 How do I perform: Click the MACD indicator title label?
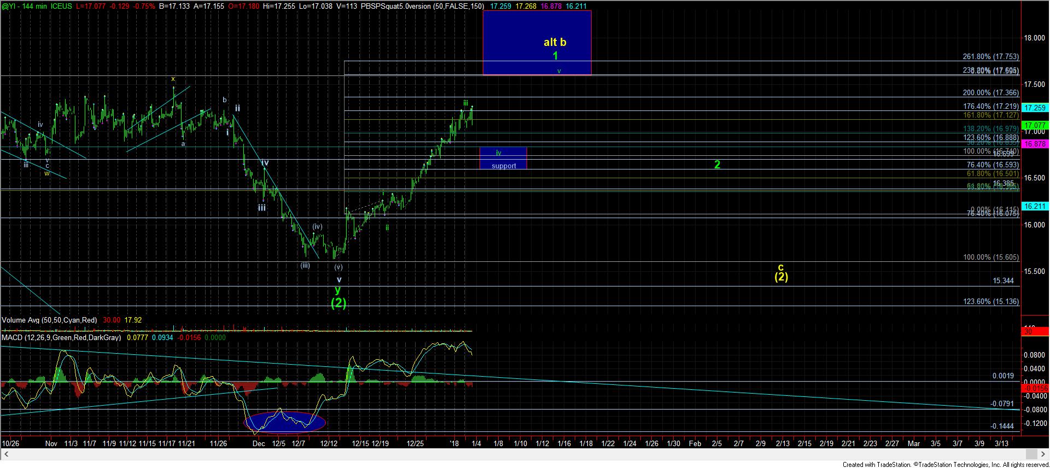(61, 338)
